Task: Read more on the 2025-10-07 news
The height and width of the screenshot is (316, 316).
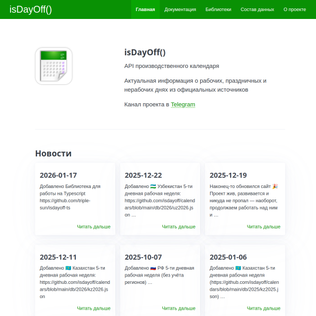Action: coord(179,308)
